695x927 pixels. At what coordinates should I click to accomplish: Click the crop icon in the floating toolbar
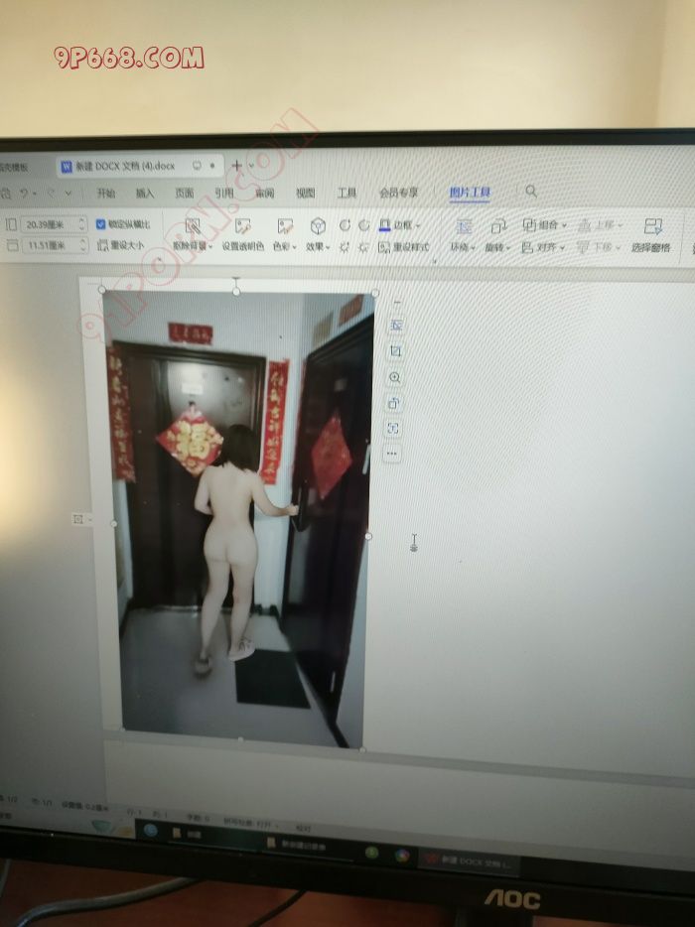395,351
